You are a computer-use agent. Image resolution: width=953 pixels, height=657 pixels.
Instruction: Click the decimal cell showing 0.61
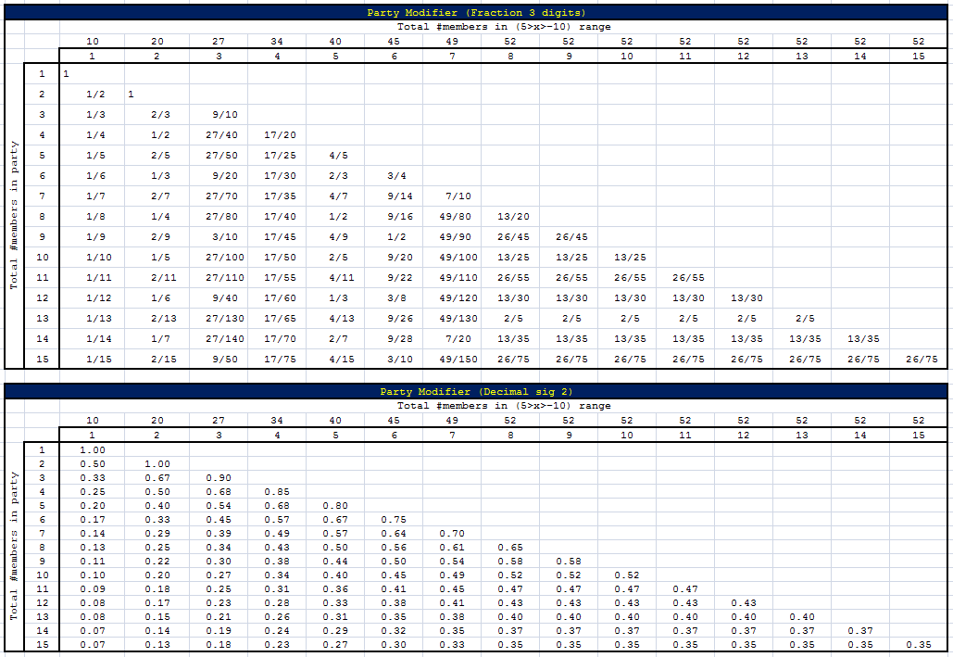(x=452, y=548)
